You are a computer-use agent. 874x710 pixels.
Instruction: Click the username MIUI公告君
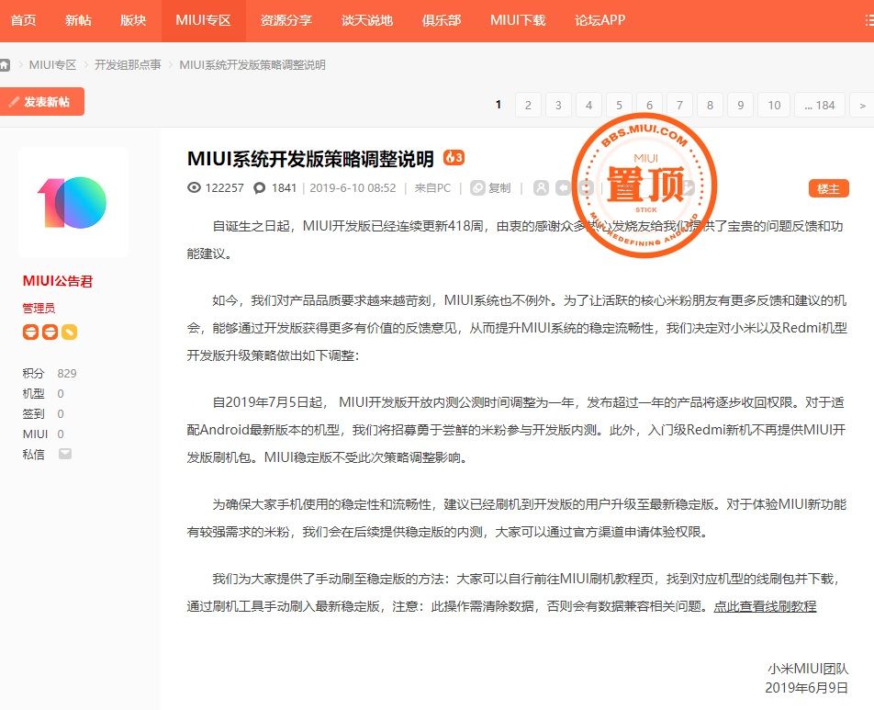click(58, 281)
